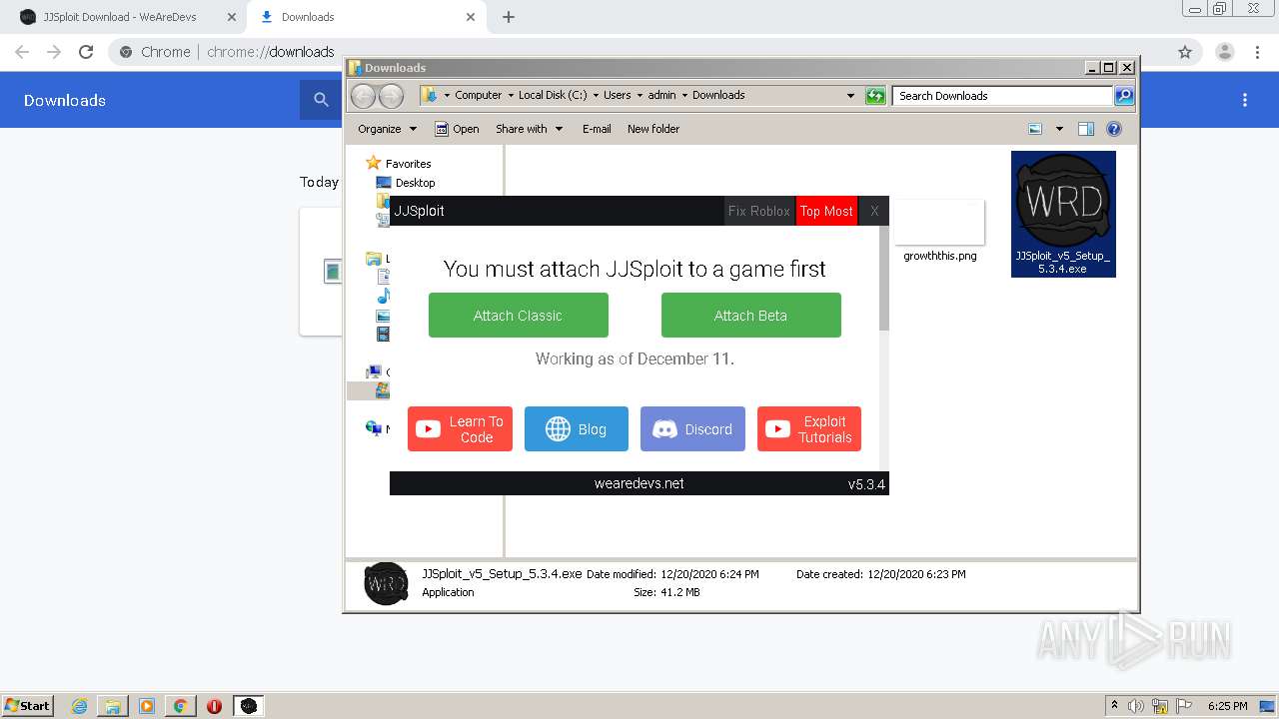Click New folder in Explorer toolbar
This screenshot has height=719, width=1279.
[x=653, y=129]
